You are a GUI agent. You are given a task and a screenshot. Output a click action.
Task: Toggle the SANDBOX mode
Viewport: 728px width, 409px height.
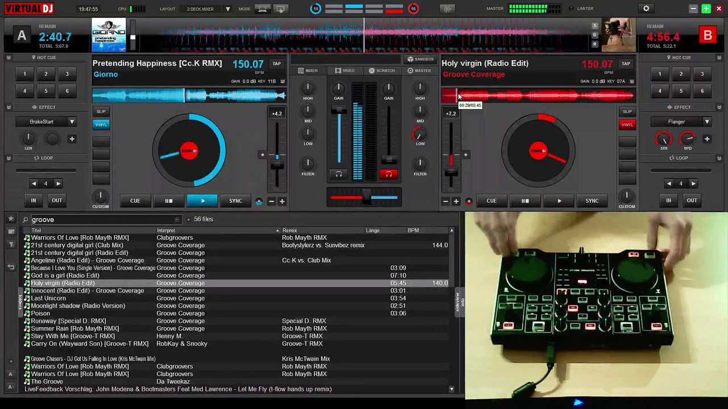coord(420,59)
